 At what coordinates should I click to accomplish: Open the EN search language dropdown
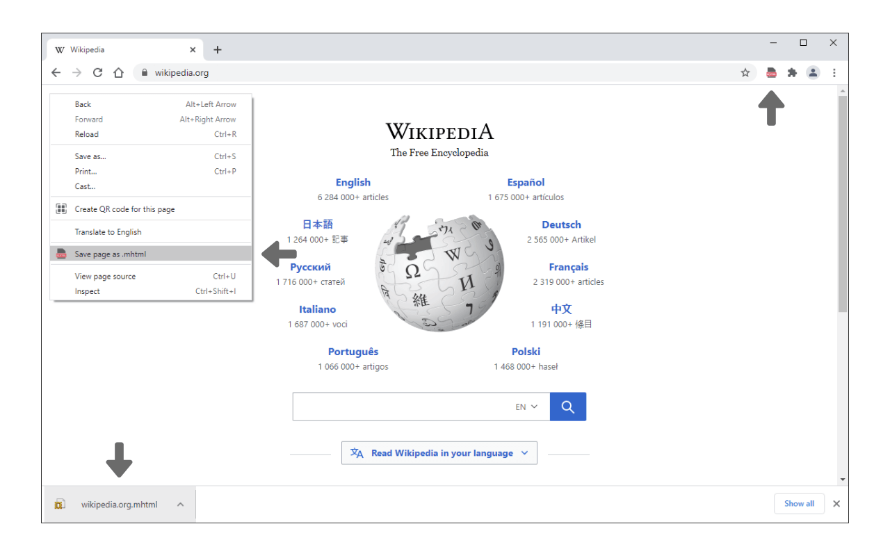tap(526, 407)
